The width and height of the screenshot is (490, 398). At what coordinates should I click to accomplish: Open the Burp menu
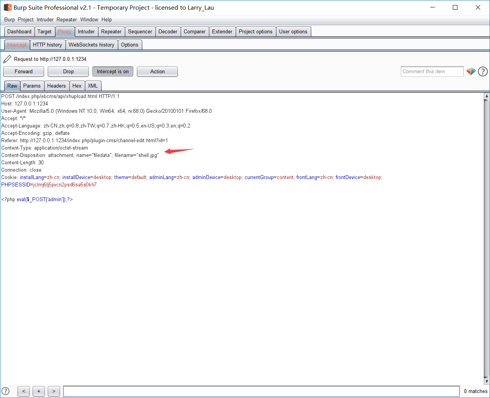(x=10, y=19)
